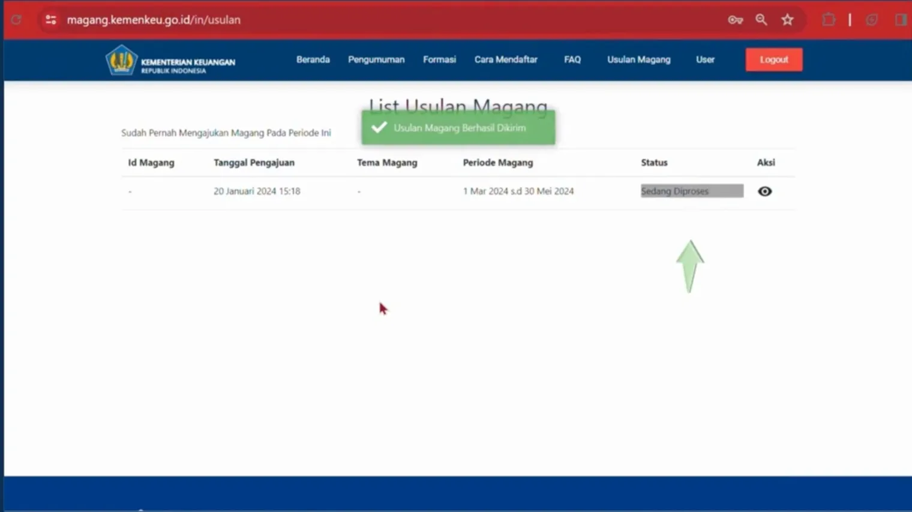The width and height of the screenshot is (912, 512).
Task: Open the Pengumuman menu
Action: (x=376, y=59)
